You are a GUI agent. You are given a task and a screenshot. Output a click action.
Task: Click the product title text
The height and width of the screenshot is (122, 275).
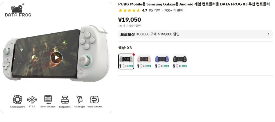(x=194, y=4)
